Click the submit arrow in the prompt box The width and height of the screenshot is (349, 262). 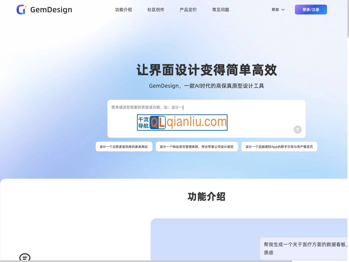(298, 130)
